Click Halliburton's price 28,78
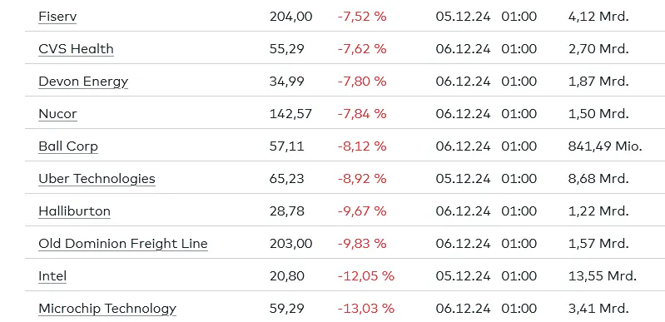This screenshot has height=322, width=665. coord(287,211)
